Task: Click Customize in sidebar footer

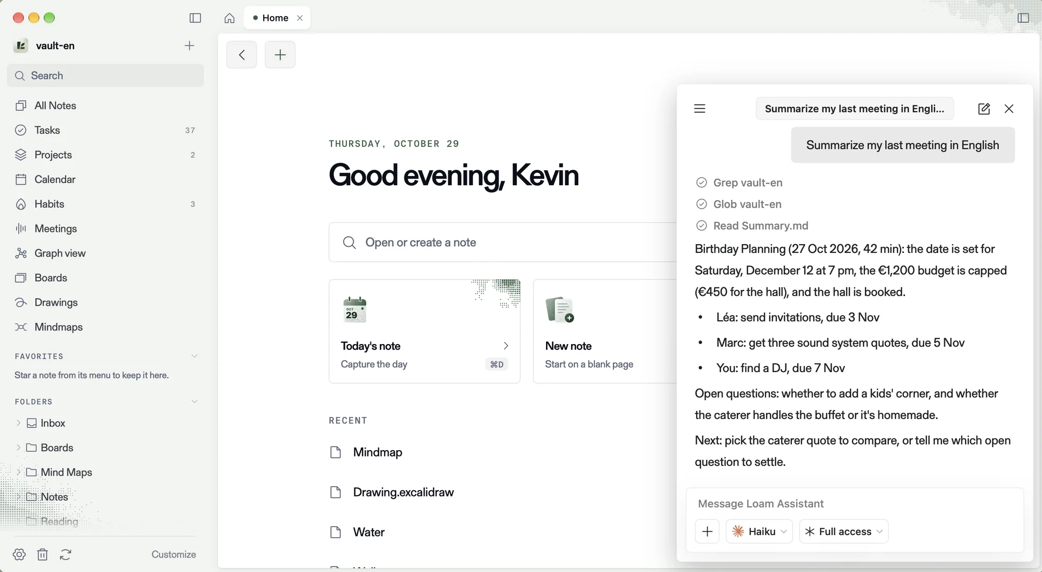Action: (x=173, y=554)
